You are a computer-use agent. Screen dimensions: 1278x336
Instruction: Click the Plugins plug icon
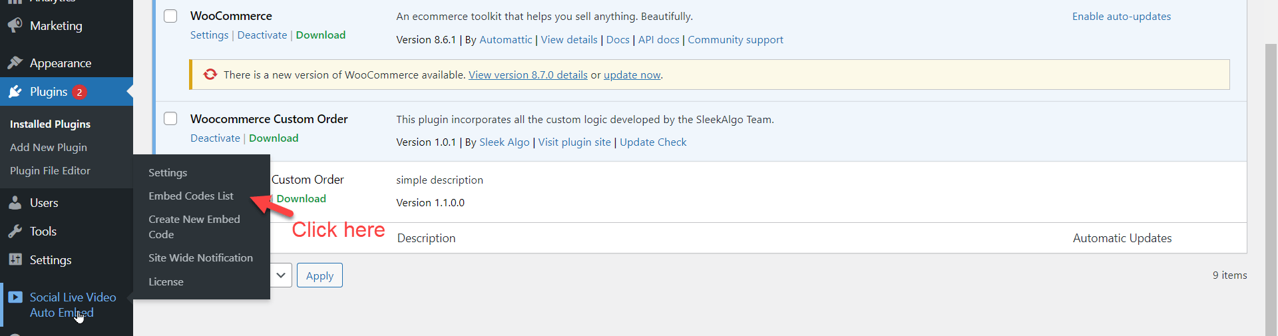[15, 92]
